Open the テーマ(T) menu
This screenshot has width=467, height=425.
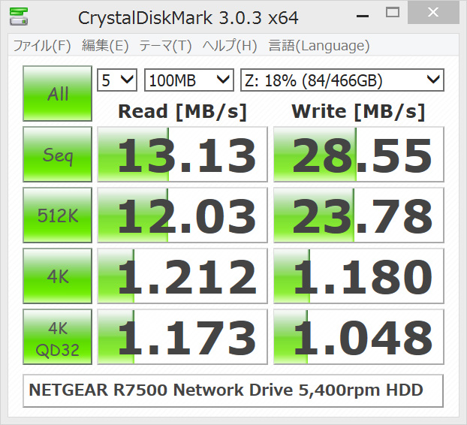tap(165, 46)
